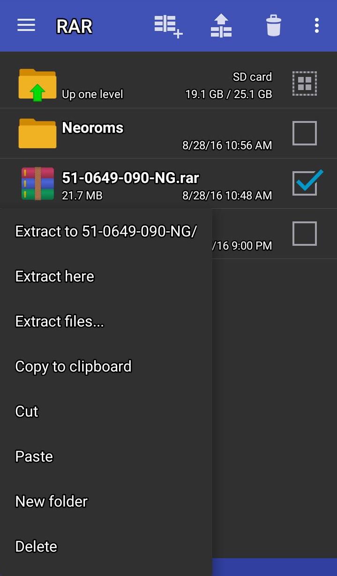The image size is (337, 576).
Task: Tap the 19.1 GB / 25.1 GB storage text
Action: click(x=229, y=94)
